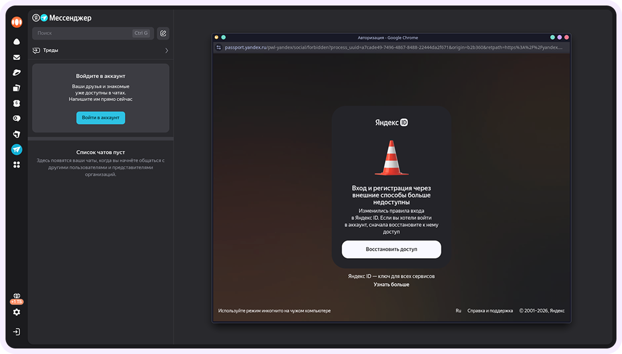Click the Ctrl G shortcut hint
The image size is (622, 354).
tap(141, 33)
